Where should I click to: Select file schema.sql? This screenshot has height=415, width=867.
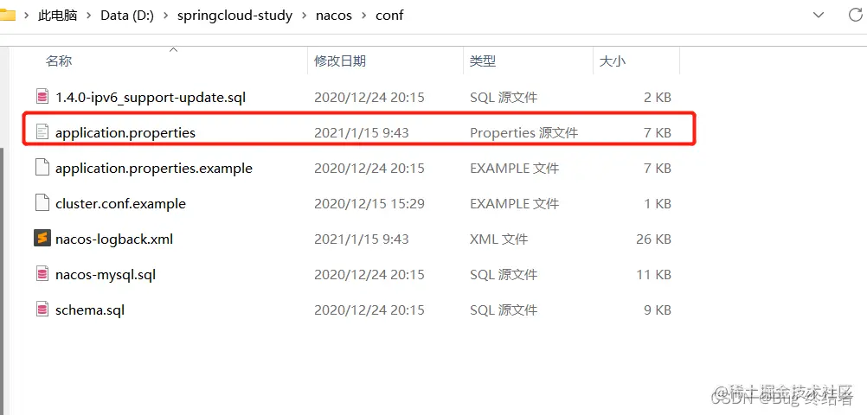(90, 310)
